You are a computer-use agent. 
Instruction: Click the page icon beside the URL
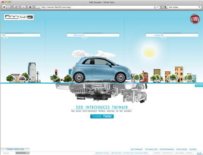point(37,7)
